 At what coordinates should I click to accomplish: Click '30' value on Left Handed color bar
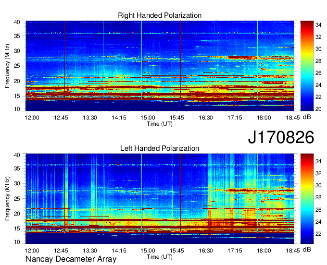click(318, 185)
